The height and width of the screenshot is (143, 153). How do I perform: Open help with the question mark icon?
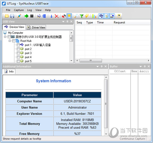(x=119, y=16)
